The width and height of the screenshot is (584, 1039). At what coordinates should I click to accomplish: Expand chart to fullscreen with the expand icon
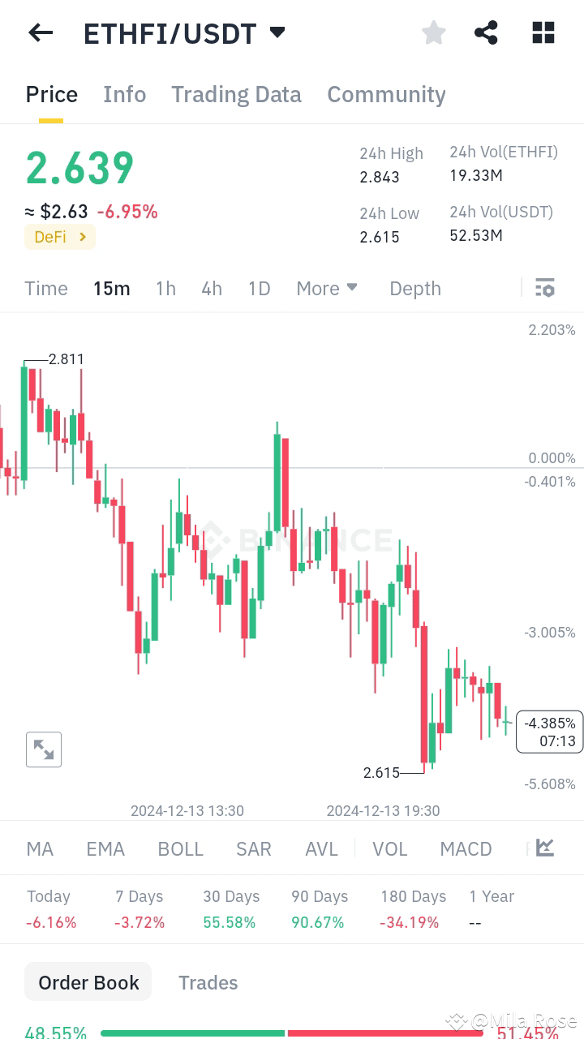(x=44, y=749)
